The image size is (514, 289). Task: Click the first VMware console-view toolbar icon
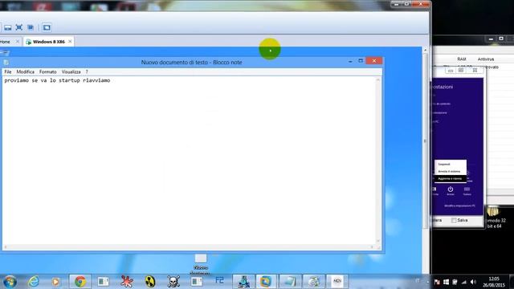tap(7, 27)
